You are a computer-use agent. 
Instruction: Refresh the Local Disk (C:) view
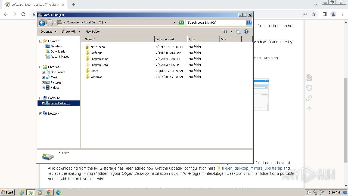click(181, 23)
